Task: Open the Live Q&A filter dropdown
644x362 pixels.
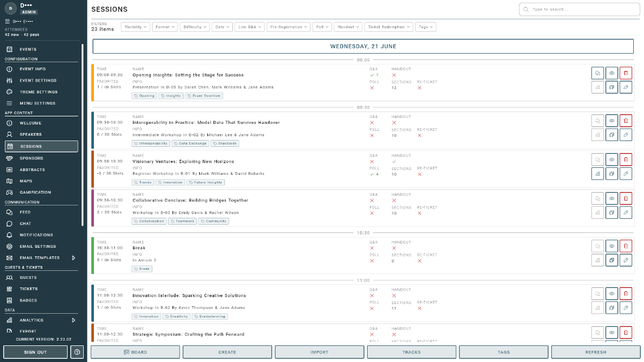Action: pos(250,27)
